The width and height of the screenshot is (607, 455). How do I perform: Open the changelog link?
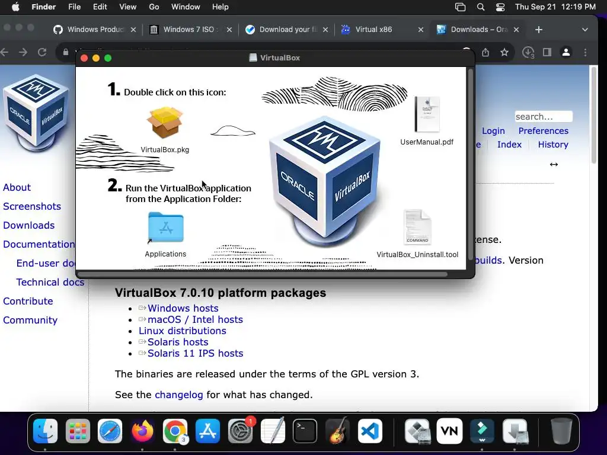click(179, 395)
